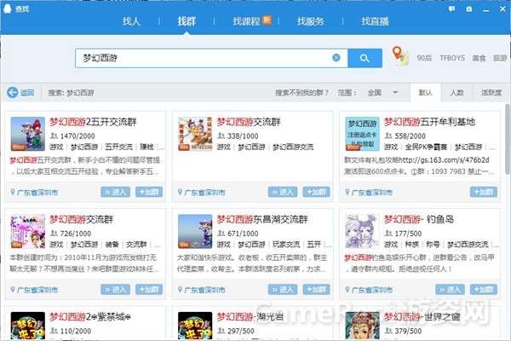Click 进入 for 338/1000 梦幻西游交流群
The image size is (511, 341).
click(283, 192)
